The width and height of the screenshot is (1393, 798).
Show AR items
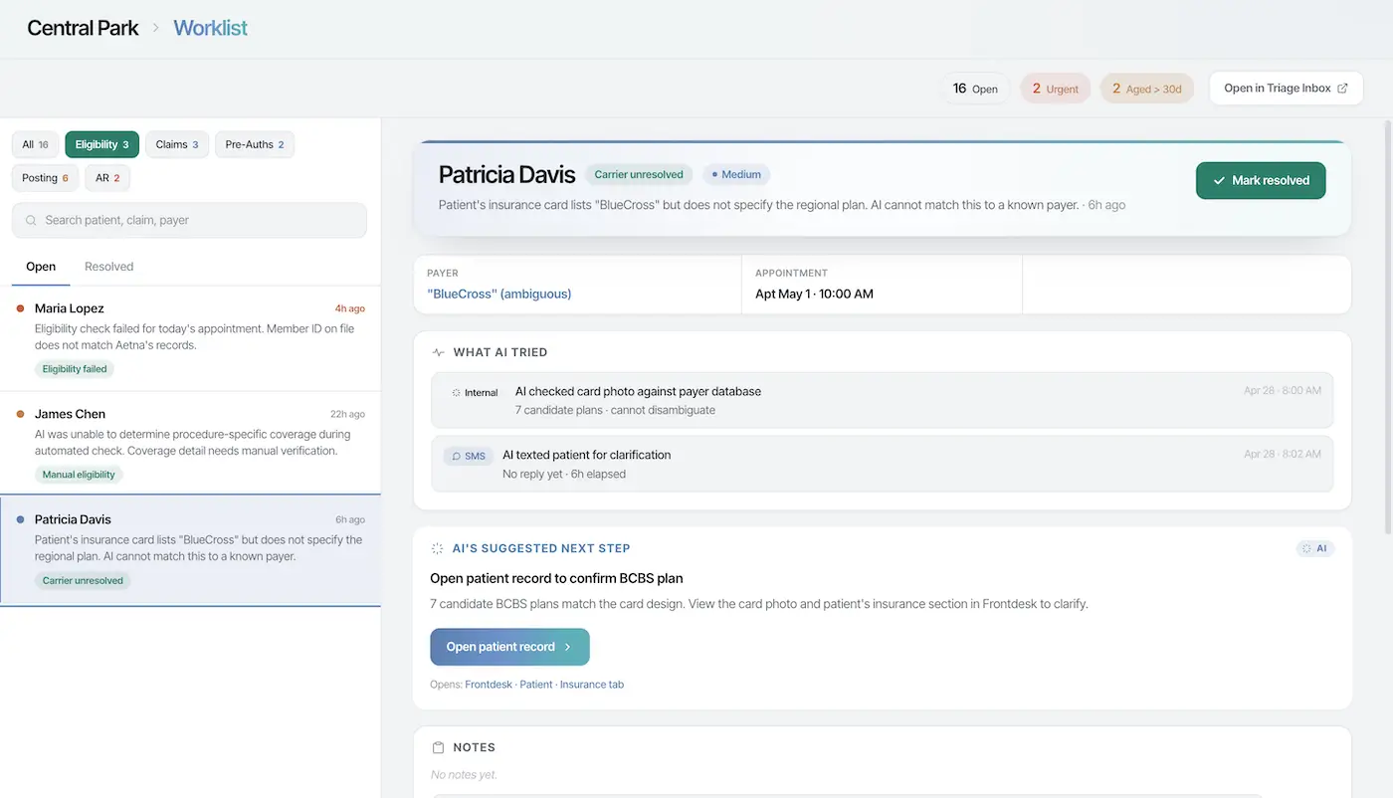pos(107,178)
